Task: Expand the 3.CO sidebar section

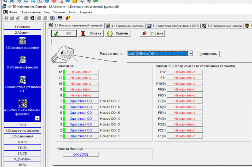Action: tap(22, 125)
